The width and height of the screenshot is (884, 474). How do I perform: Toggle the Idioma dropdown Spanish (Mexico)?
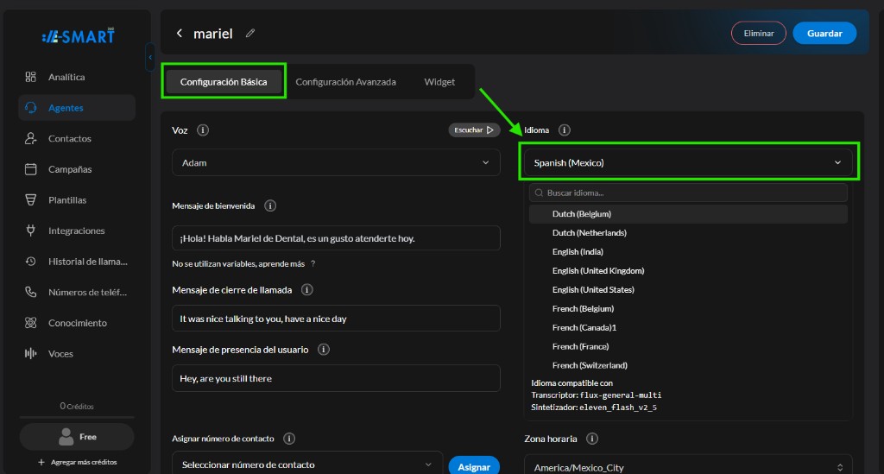688,163
